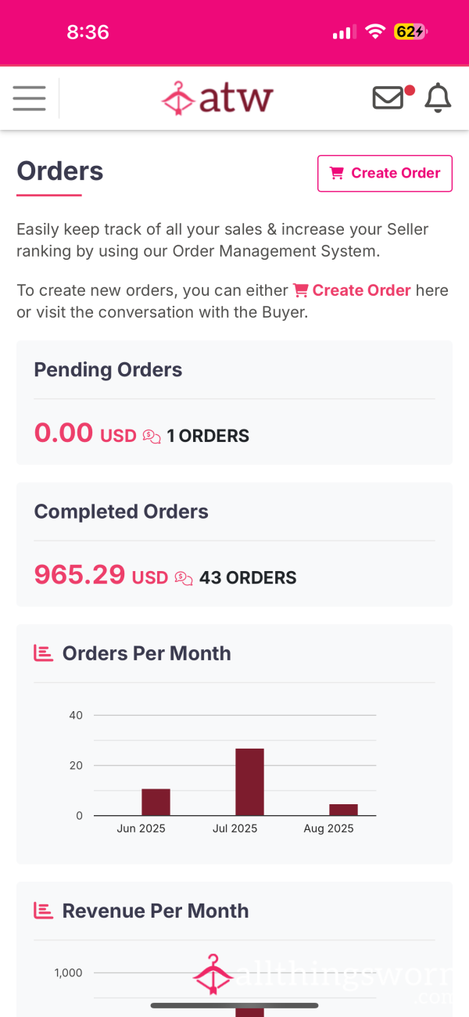Open the Completed Orders card

click(x=234, y=544)
